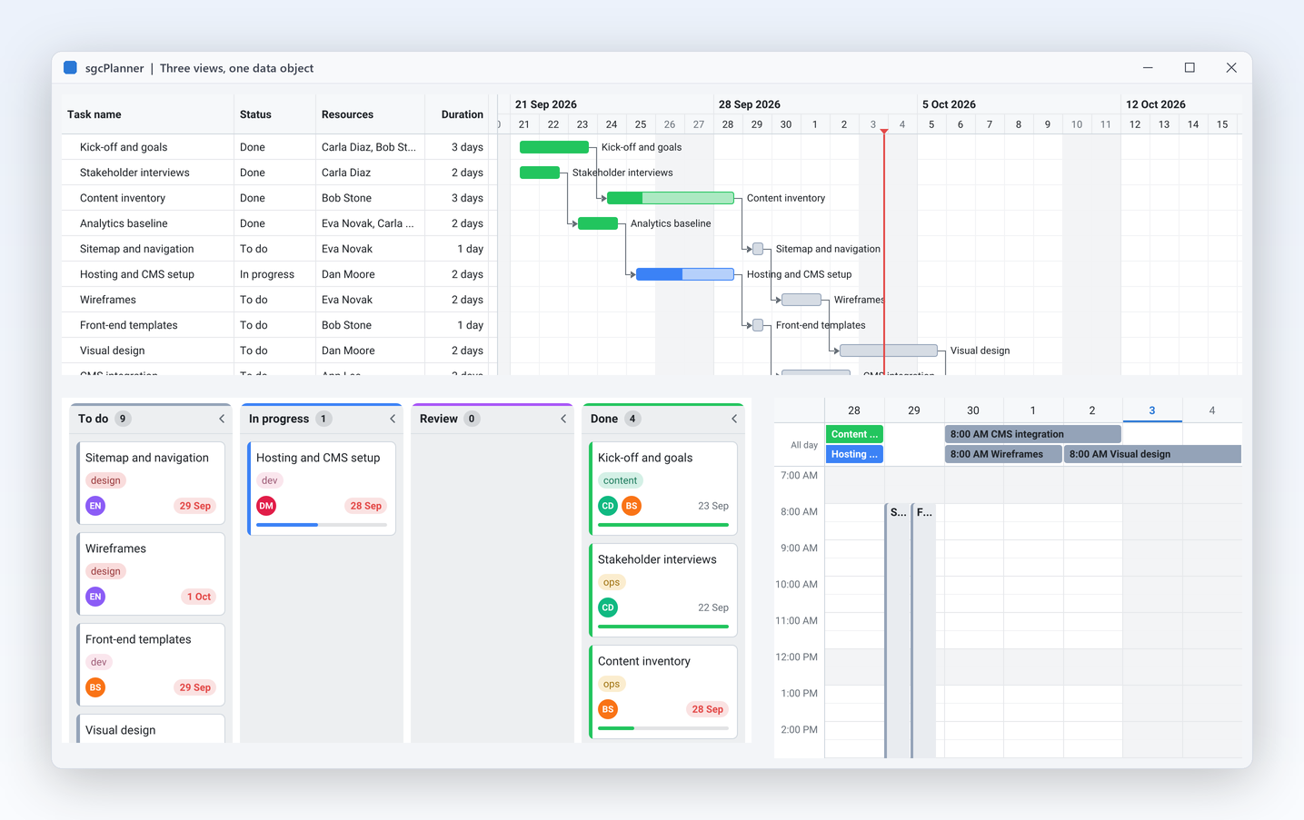Click the 1 Oct due date on Wireframes card
The width and height of the screenshot is (1304, 820).
(199, 597)
